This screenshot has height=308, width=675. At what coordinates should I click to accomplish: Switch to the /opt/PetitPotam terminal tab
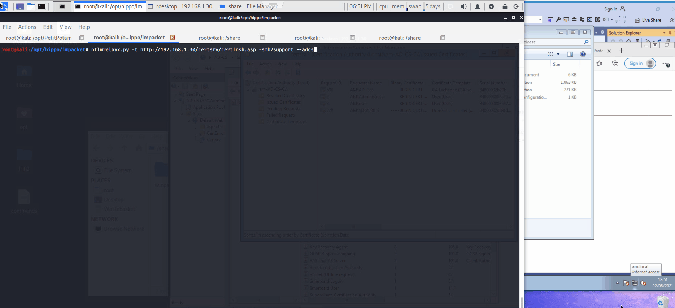point(39,38)
